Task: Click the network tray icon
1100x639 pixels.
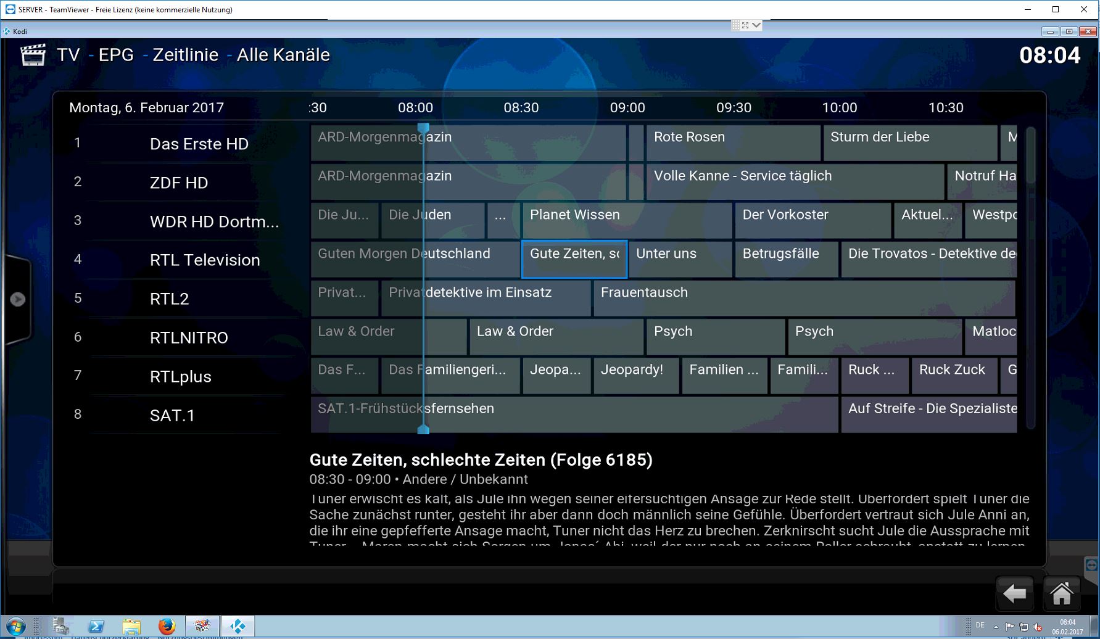Action: [x=1023, y=627]
